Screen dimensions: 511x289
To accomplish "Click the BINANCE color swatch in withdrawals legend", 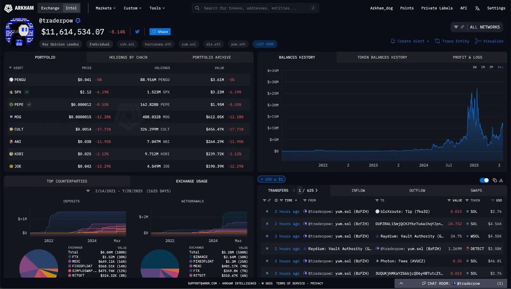I will pyautogui.click(x=191, y=257).
